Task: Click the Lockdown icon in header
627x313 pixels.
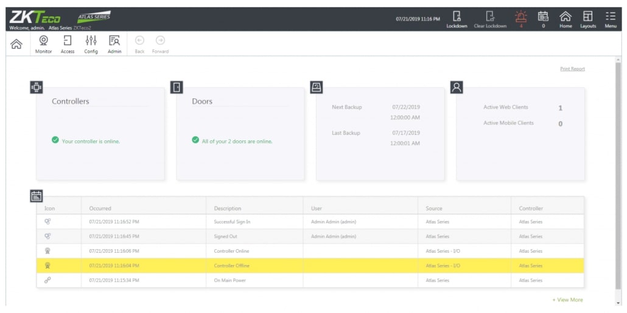Action: click(457, 17)
